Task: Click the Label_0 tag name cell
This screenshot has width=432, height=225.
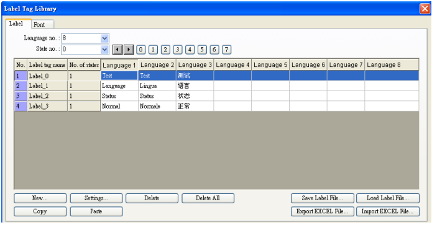Action: click(47, 76)
